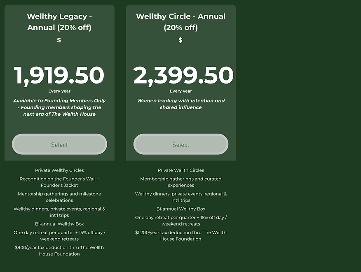This screenshot has width=361, height=272.
Task: Click 'Membership gatherings and curated experiences' feature
Action: click(181, 182)
